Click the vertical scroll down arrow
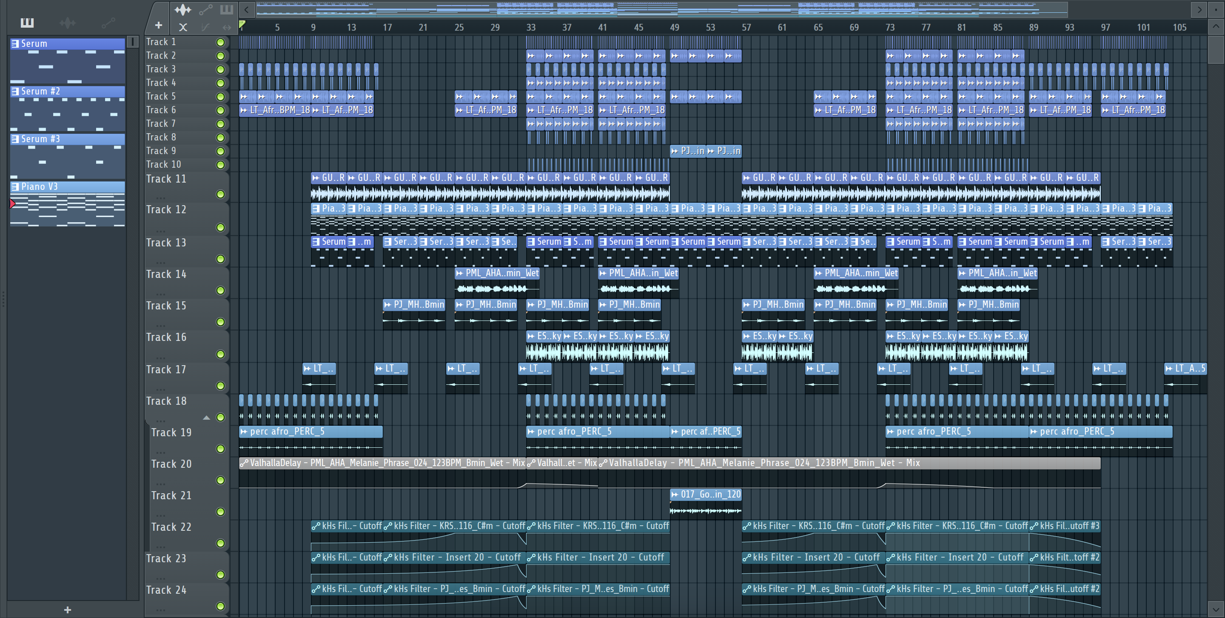 [1216, 609]
